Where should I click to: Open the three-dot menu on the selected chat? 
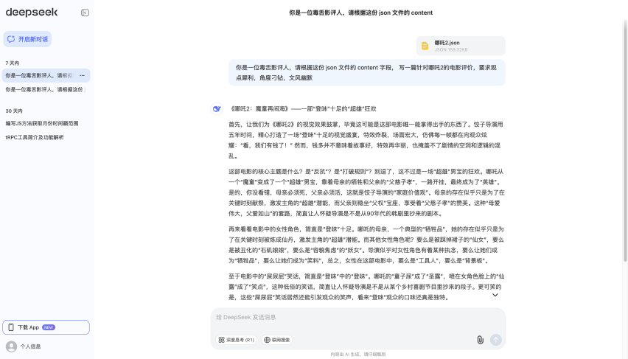point(82,75)
